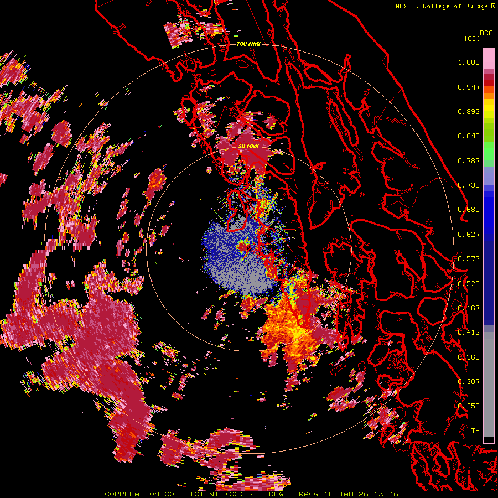Click the 0.467 legend value
The width and height of the screenshot is (498, 498).
tap(469, 308)
